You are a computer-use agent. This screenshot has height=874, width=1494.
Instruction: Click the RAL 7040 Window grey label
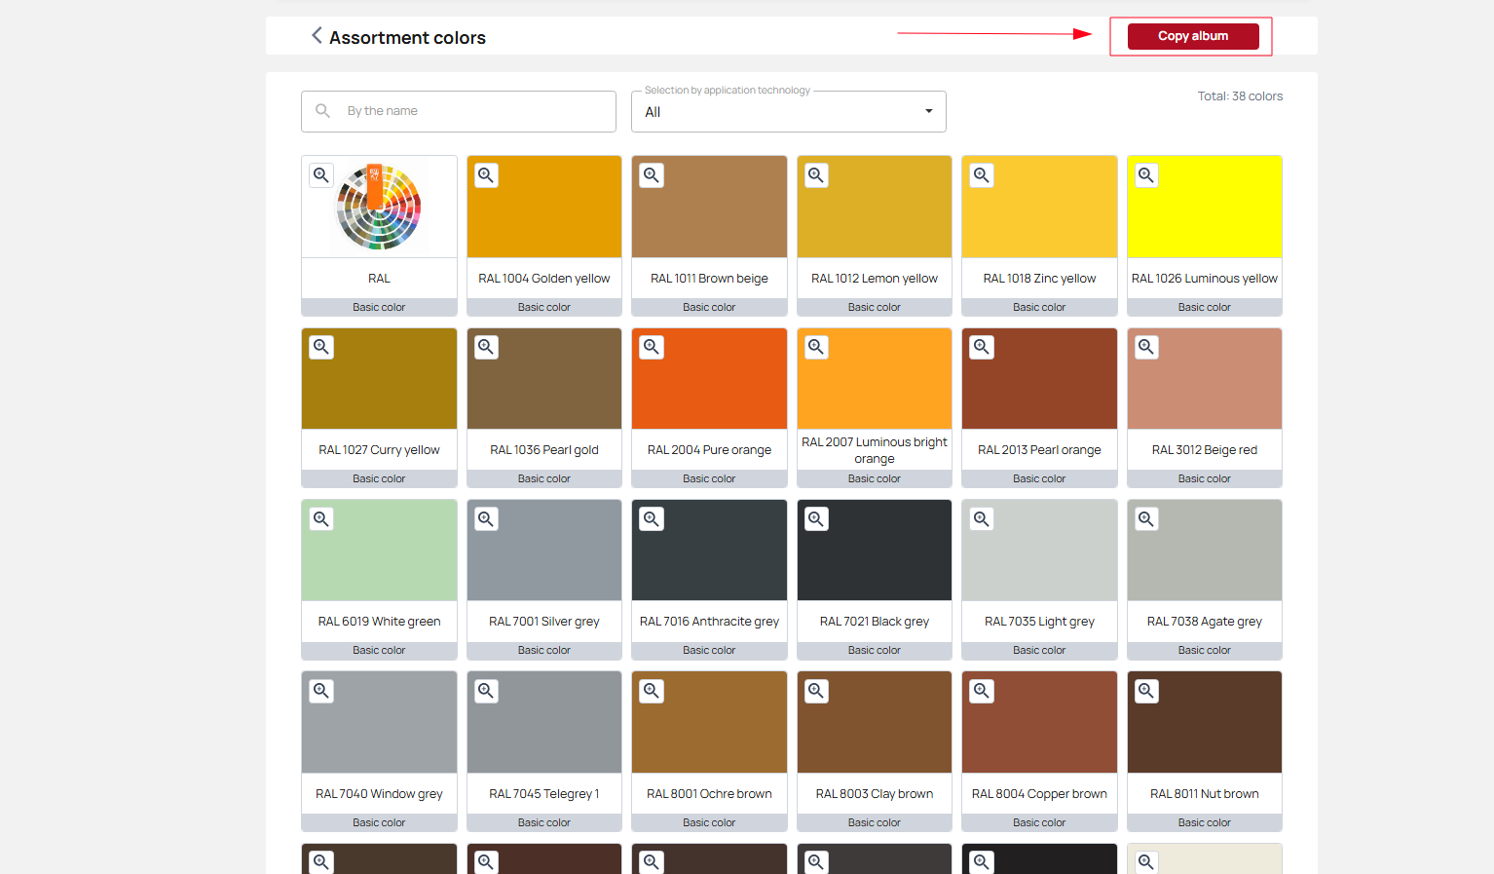[379, 794]
